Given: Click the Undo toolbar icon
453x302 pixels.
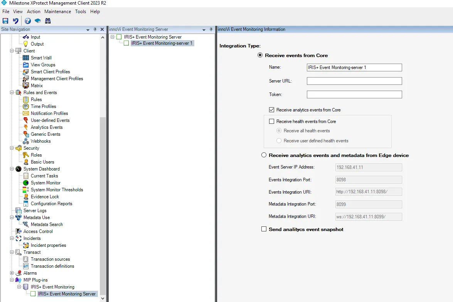Looking at the screenshot, I should pos(15,21).
